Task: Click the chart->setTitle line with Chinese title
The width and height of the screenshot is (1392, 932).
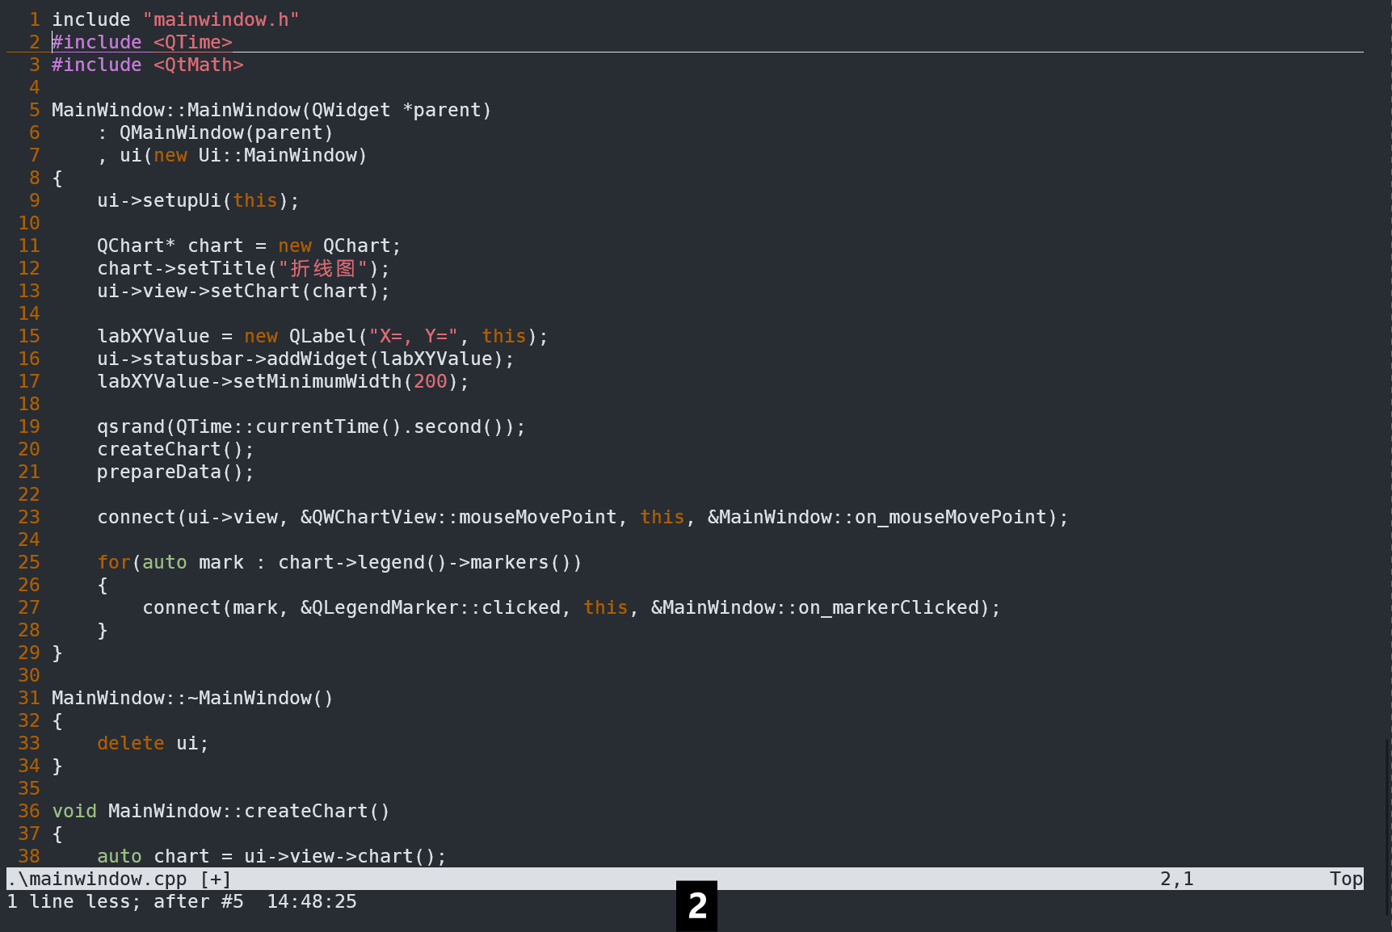Action: coord(244,268)
